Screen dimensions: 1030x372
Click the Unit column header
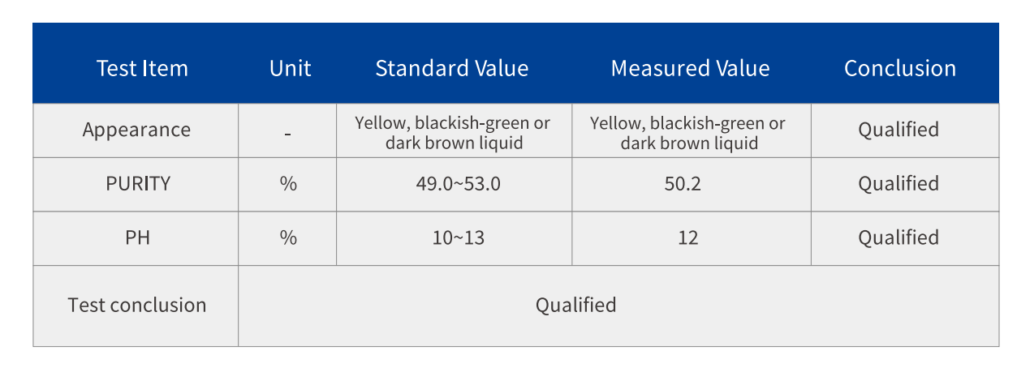[x=290, y=69]
